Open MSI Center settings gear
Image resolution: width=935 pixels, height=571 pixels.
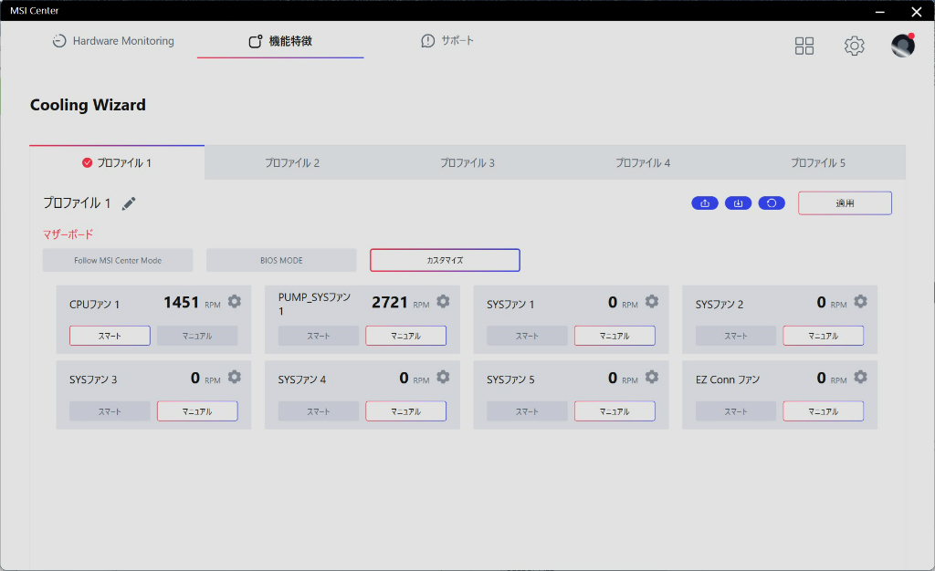click(x=855, y=46)
